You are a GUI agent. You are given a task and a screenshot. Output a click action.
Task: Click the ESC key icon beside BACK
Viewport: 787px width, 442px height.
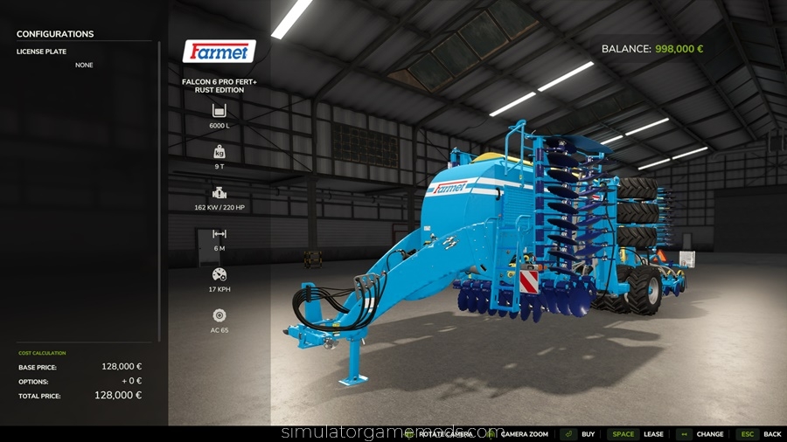point(748,434)
